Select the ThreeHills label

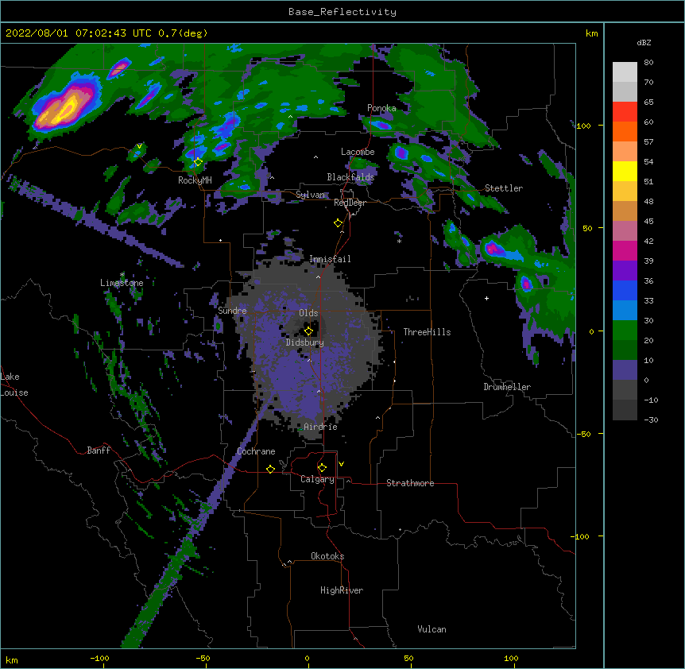coord(427,332)
